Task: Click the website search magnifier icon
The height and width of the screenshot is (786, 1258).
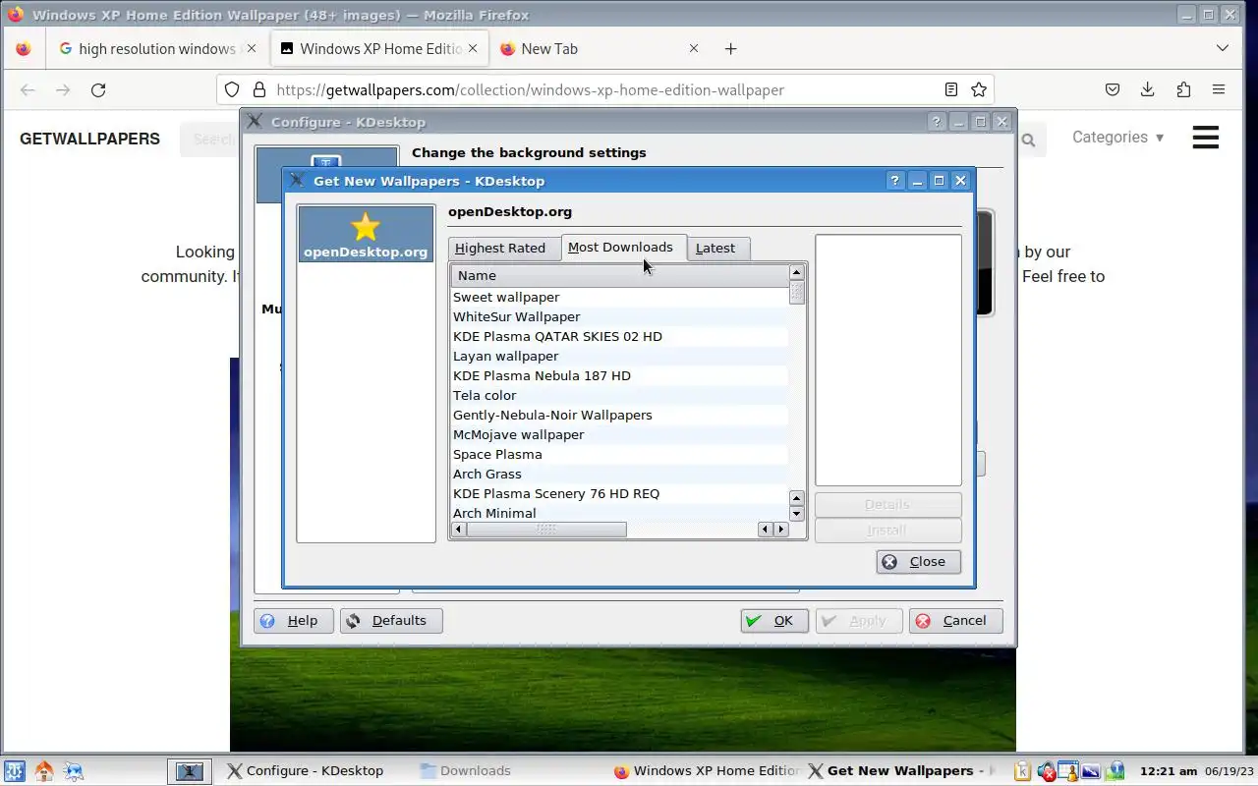Action: click(1028, 140)
